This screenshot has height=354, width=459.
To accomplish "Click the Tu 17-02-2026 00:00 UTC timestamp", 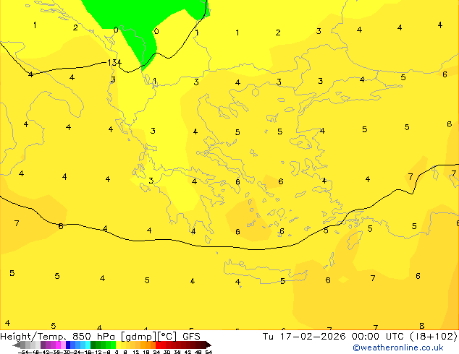I will click(334, 337).
